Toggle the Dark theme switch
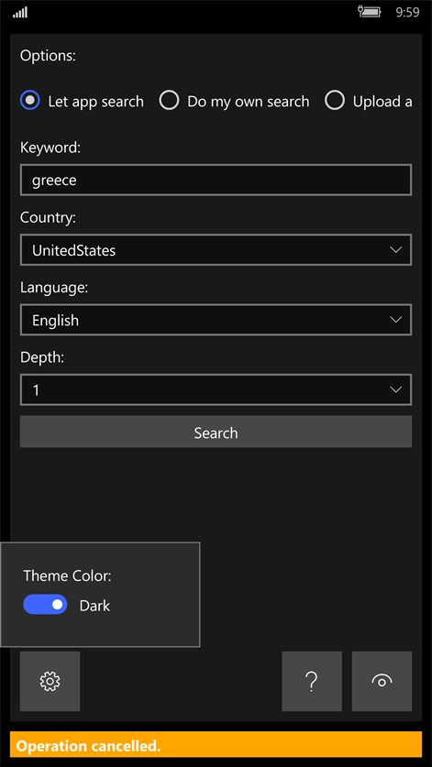 pos(45,604)
